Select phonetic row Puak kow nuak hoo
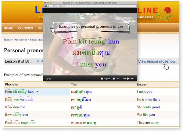This screenshot has width=183, height=132. pyautogui.click(x=20, y=122)
